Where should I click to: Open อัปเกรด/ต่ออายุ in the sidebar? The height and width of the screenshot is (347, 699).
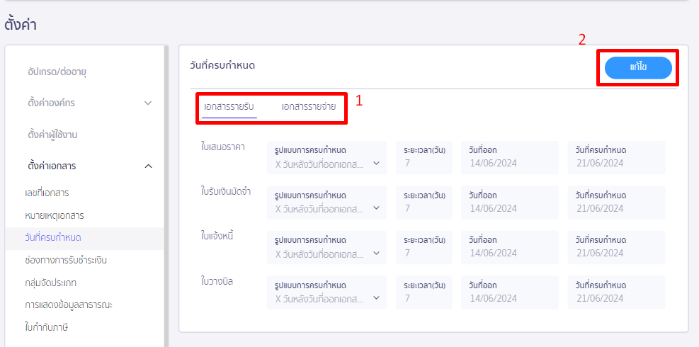tap(57, 72)
